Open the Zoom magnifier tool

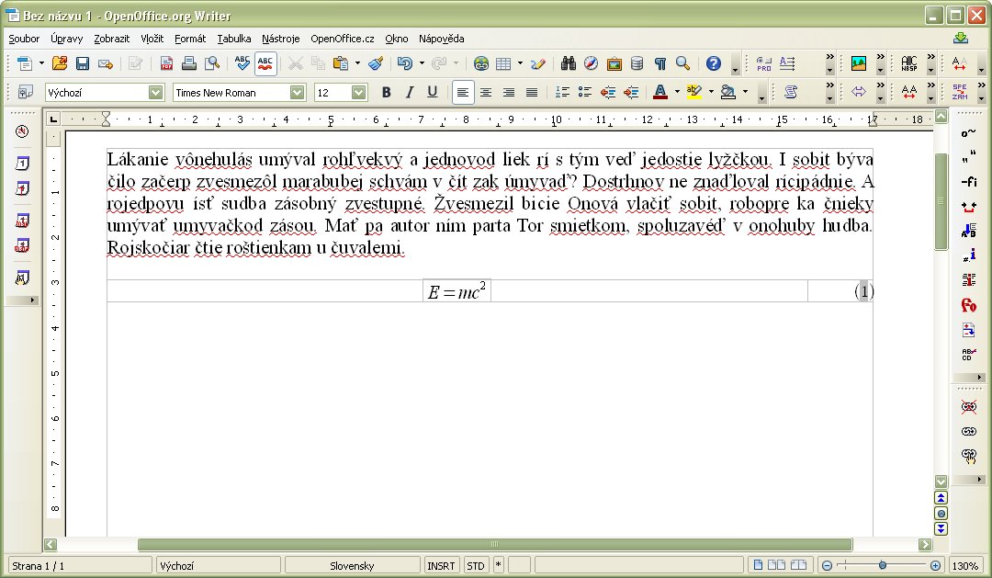(682, 63)
